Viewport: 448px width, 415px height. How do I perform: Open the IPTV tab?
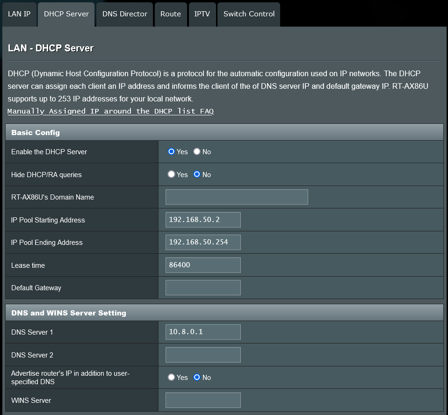coord(202,14)
